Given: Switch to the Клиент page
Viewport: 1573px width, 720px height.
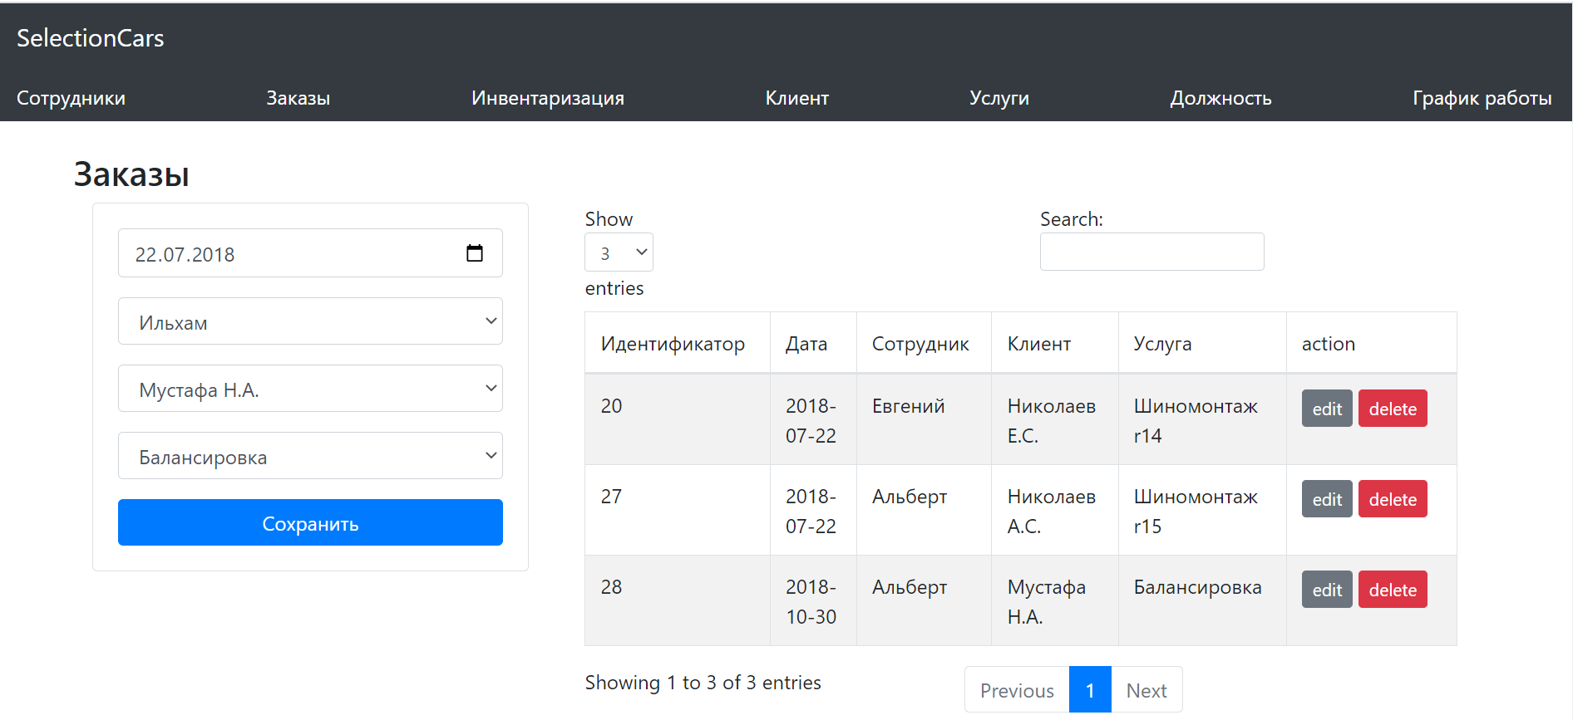Looking at the screenshot, I should (x=797, y=98).
